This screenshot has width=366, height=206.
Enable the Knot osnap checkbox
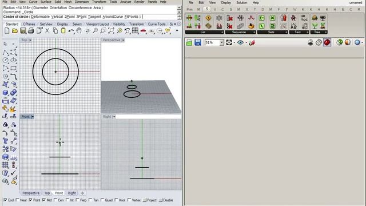pyautogui.click(x=117, y=200)
